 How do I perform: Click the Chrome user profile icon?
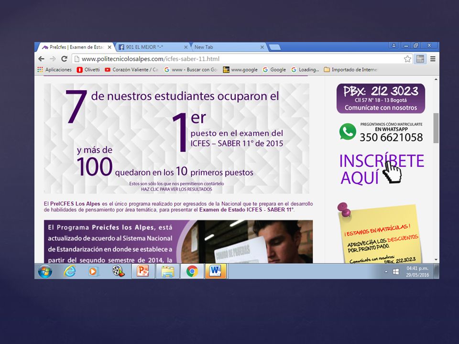click(393, 45)
